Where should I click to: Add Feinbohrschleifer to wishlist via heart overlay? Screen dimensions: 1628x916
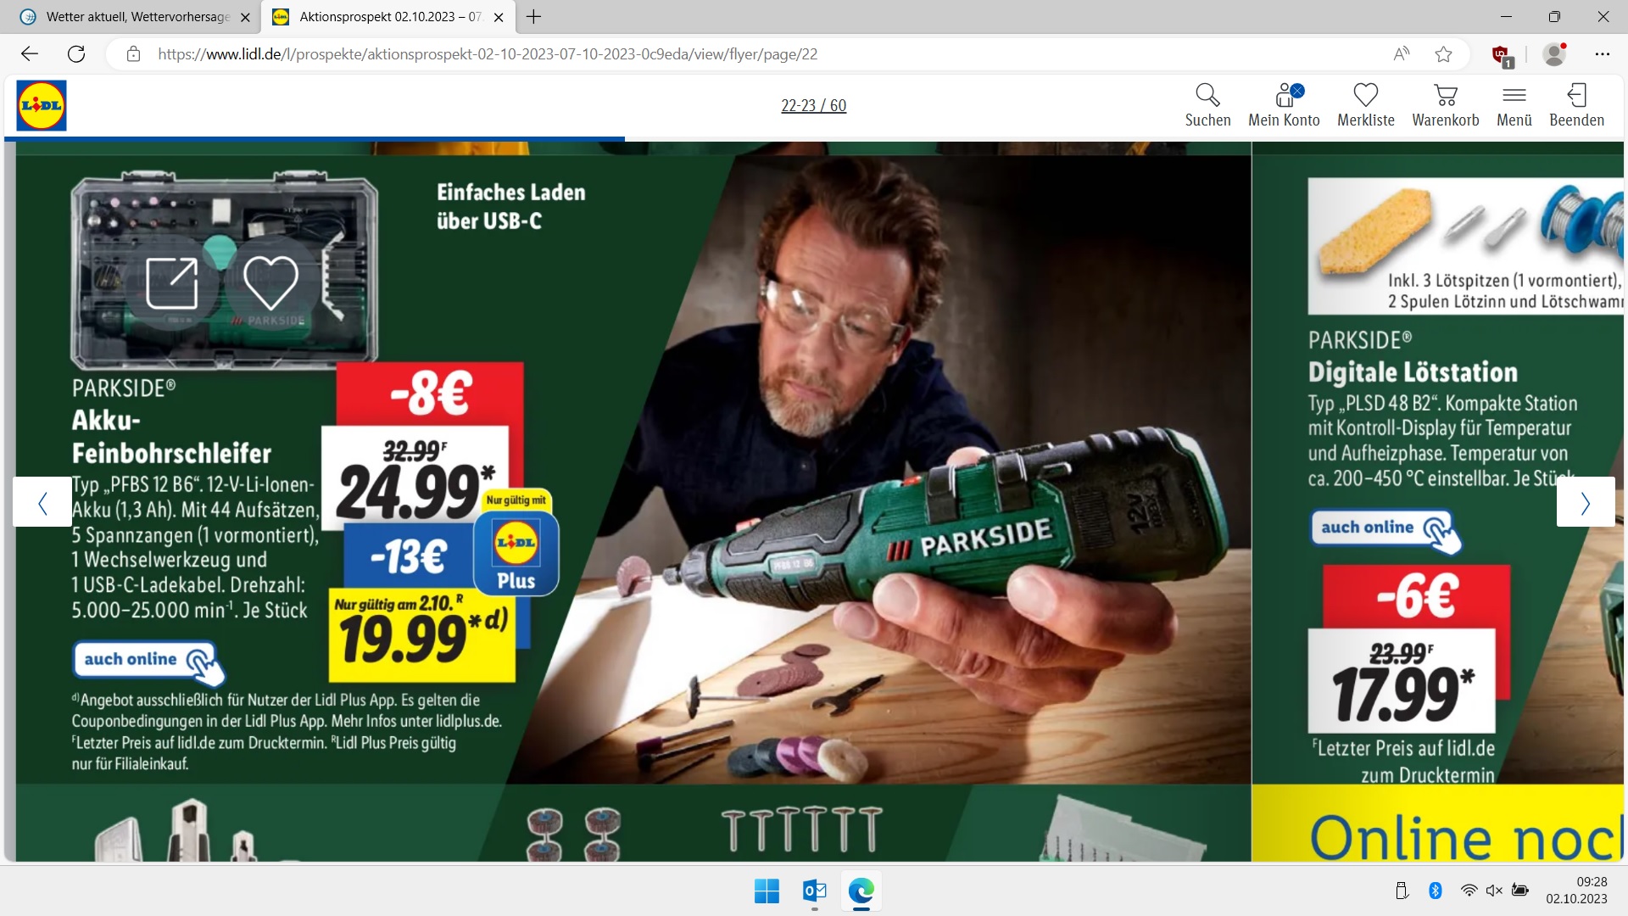(270, 283)
